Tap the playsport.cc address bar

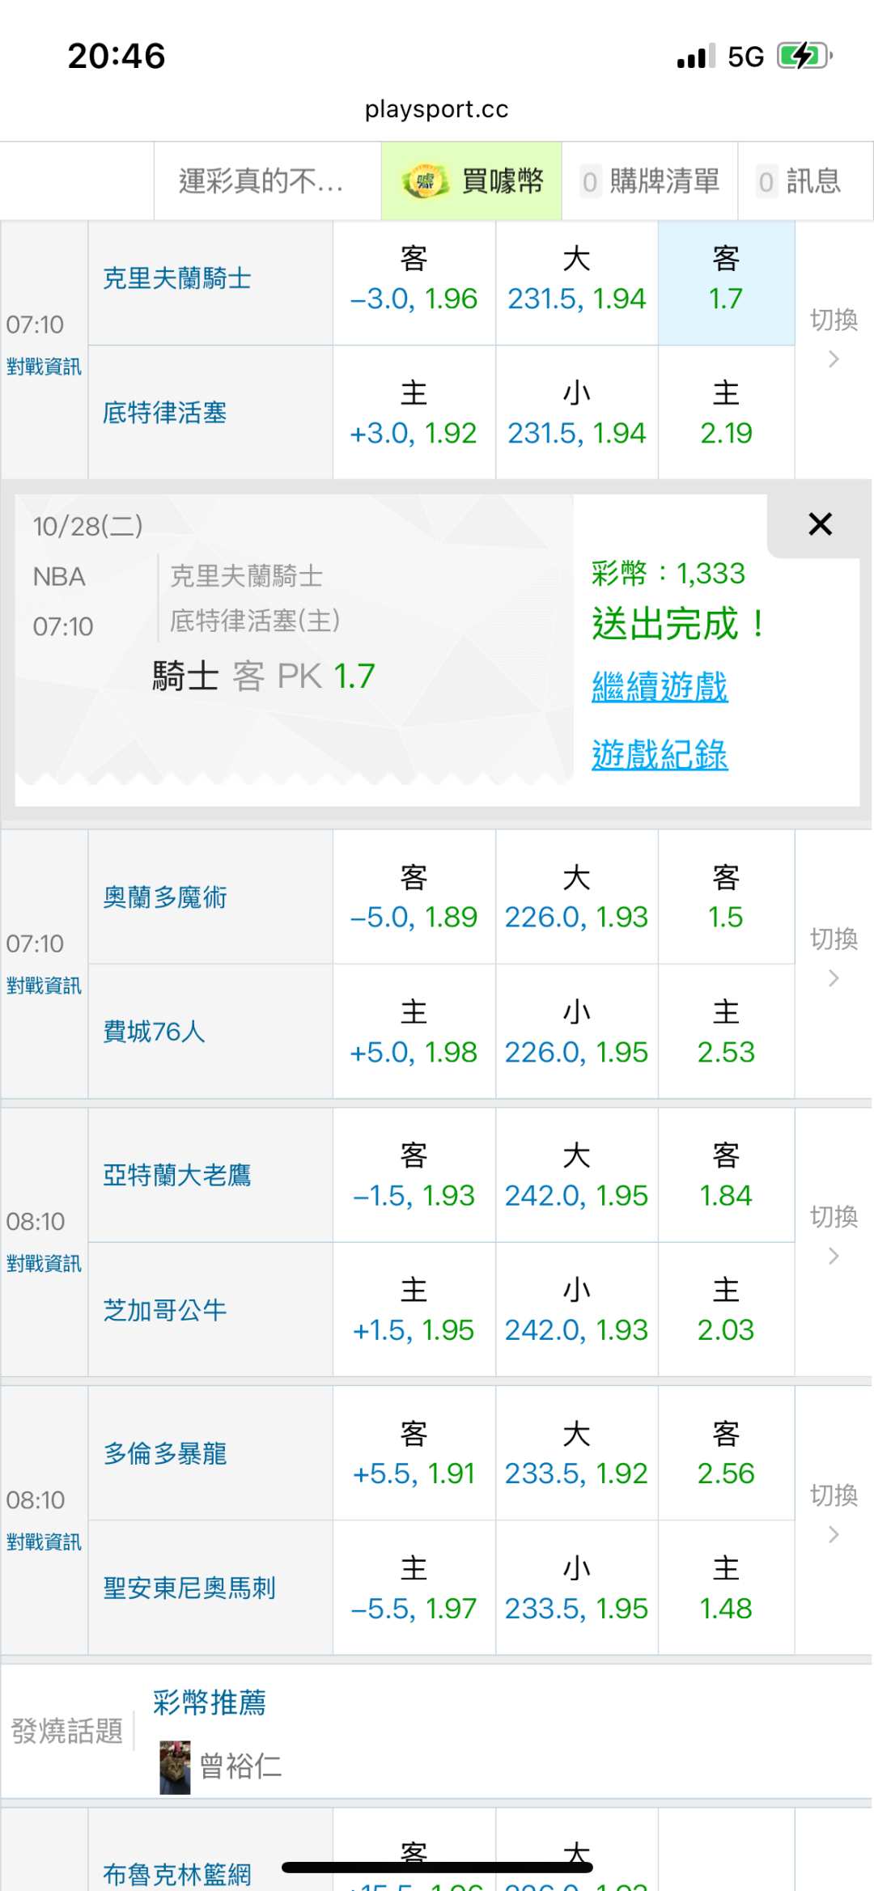click(x=437, y=109)
